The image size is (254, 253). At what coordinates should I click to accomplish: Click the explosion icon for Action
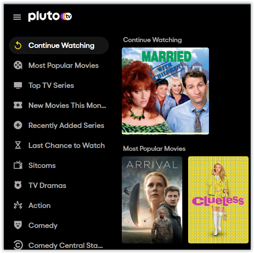pyautogui.click(x=18, y=205)
